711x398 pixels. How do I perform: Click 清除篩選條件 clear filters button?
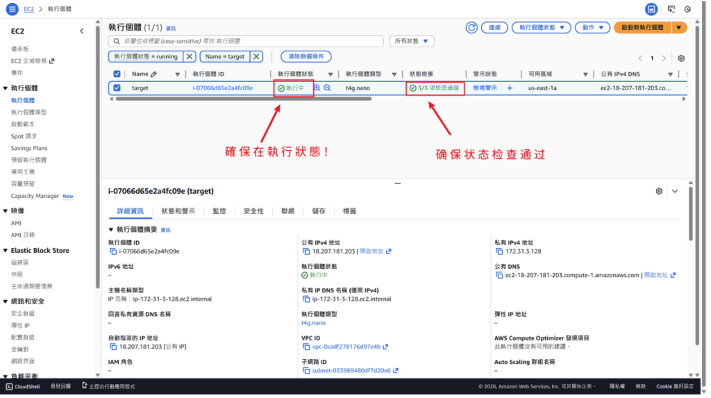(308, 57)
